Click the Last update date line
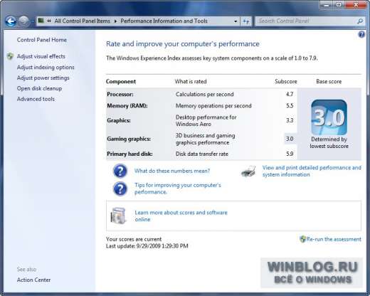This screenshot has width=370, height=296. point(147,246)
